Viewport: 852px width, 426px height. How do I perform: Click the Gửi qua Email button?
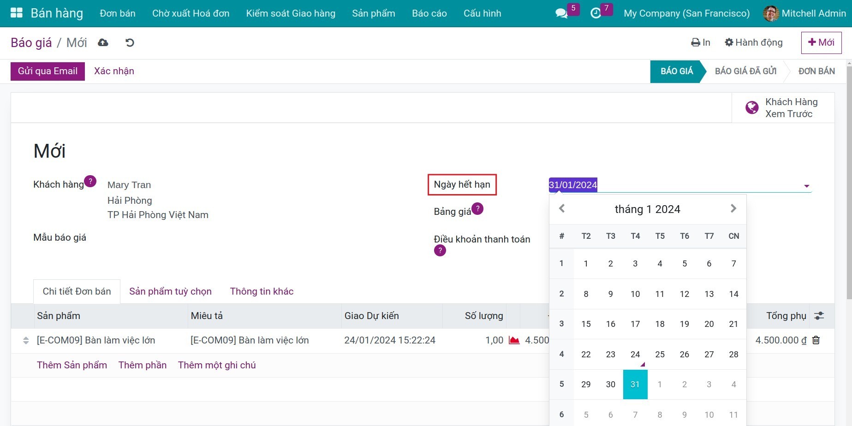pyautogui.click(x=48, y=71)
